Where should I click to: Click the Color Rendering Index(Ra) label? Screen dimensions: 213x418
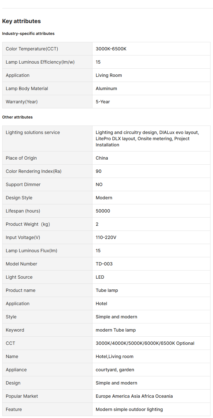[34, 171]
